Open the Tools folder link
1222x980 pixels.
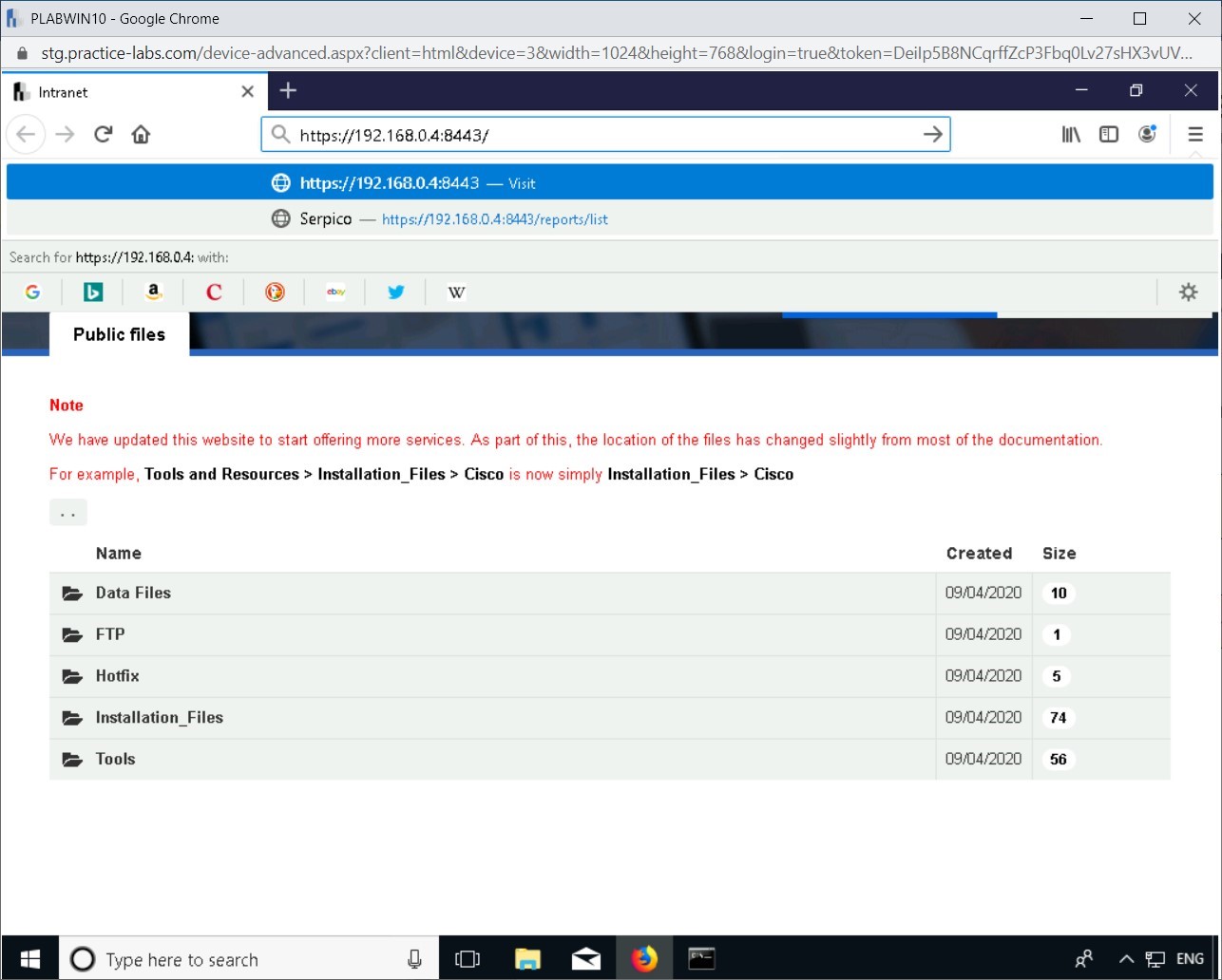click(114, 759)
